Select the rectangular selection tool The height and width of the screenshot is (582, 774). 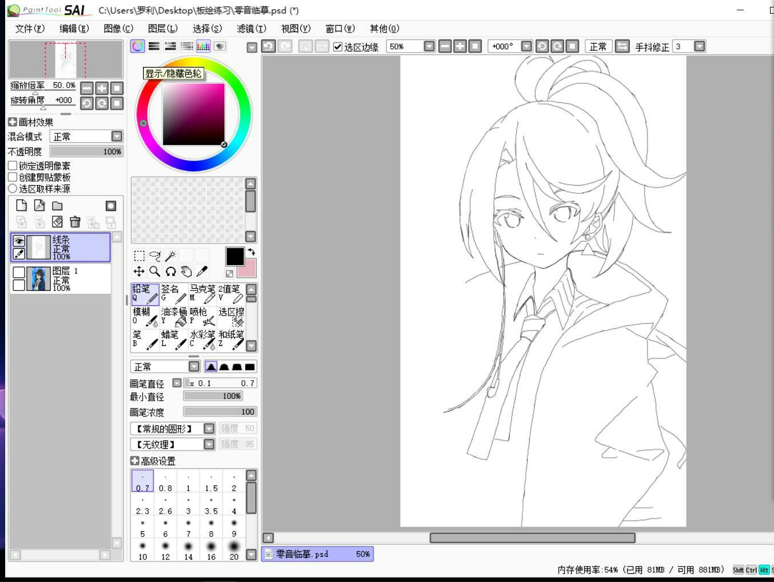139,256
